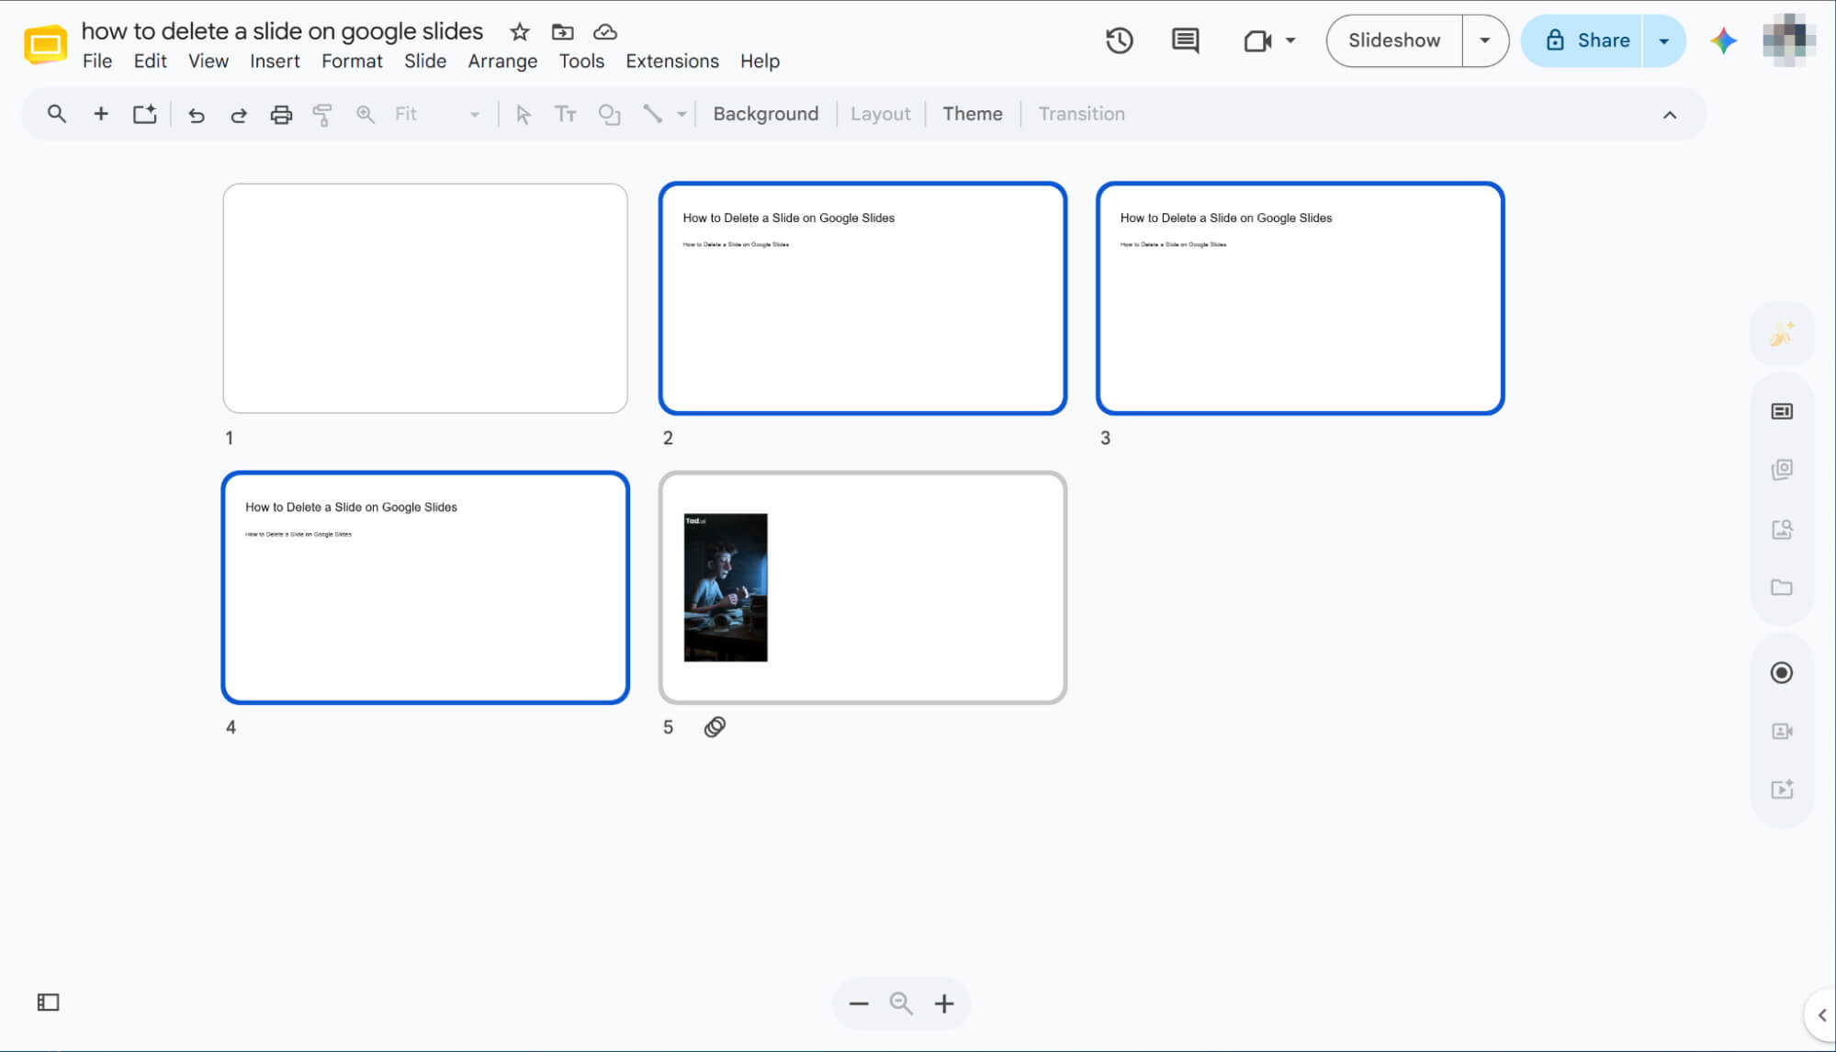
Task: Expand the line tool options arrow
Action: [x=681, y=115]
